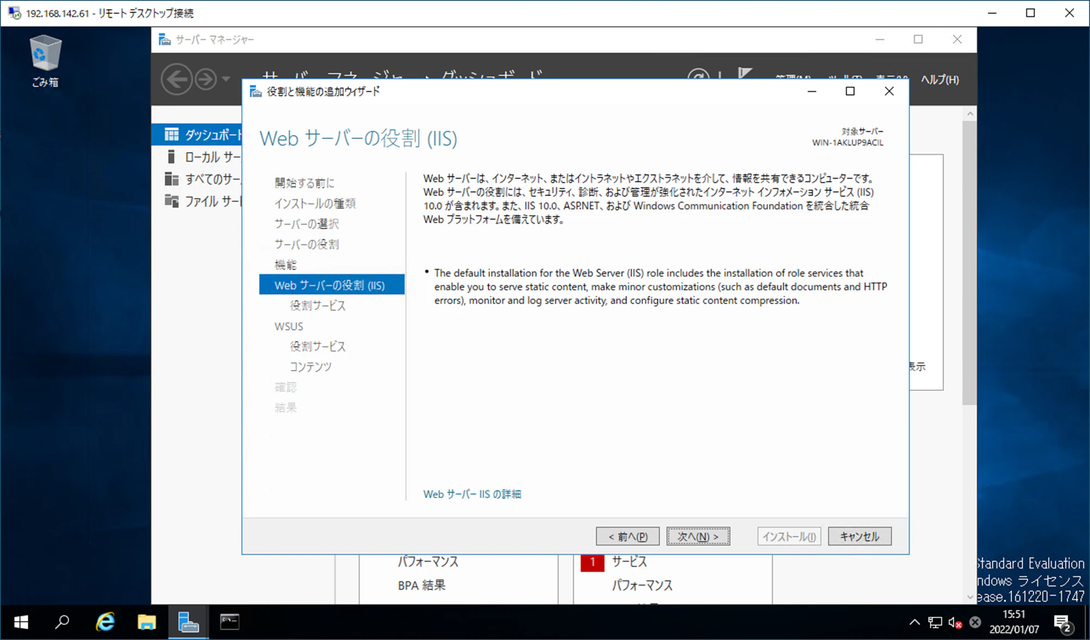
Task: Open File Explorer from the taskbar
Action: pos(146,622)
